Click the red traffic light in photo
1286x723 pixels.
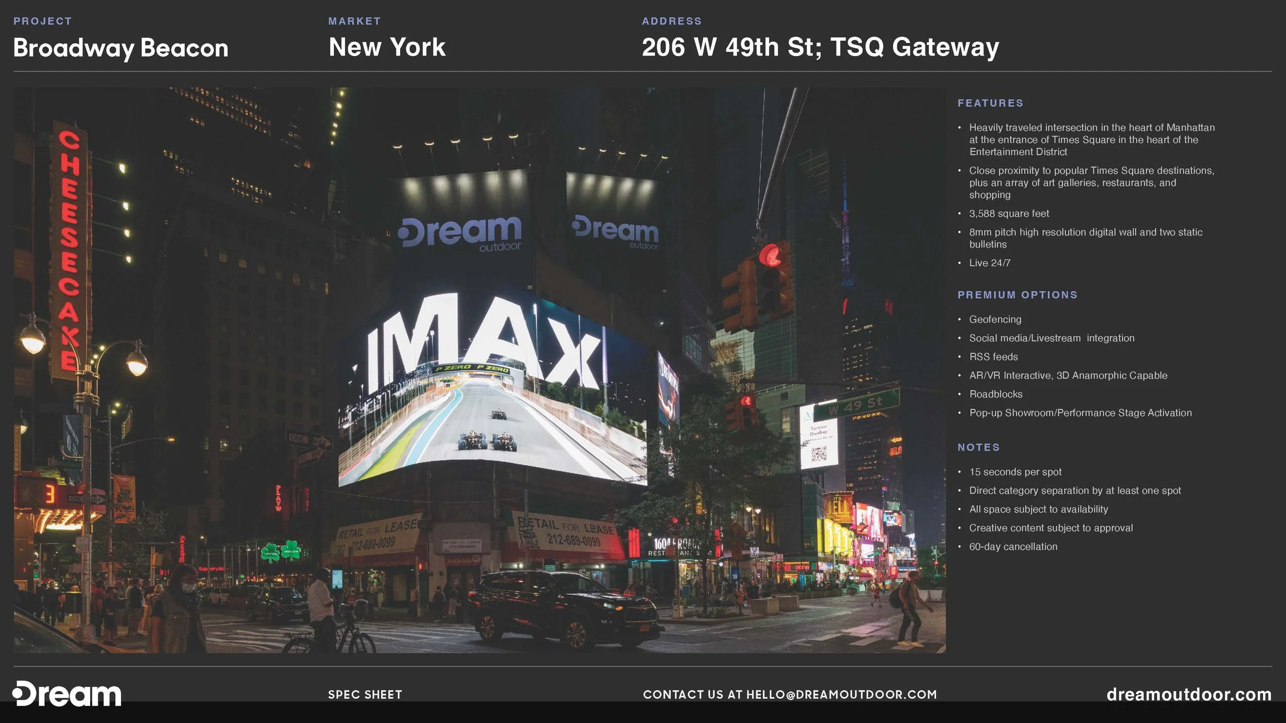pyautogui.click(x=770, y=255)
